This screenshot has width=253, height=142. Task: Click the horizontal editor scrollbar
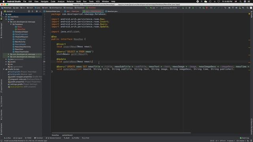point(121,133)
